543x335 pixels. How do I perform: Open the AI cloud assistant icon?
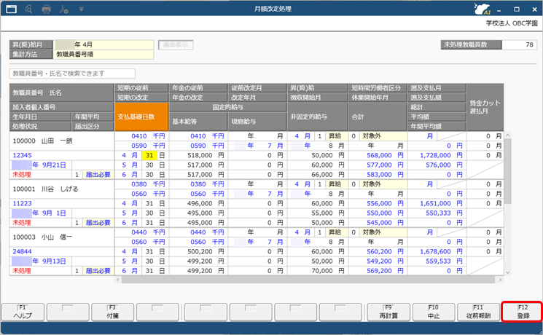(x=480, y=9)
